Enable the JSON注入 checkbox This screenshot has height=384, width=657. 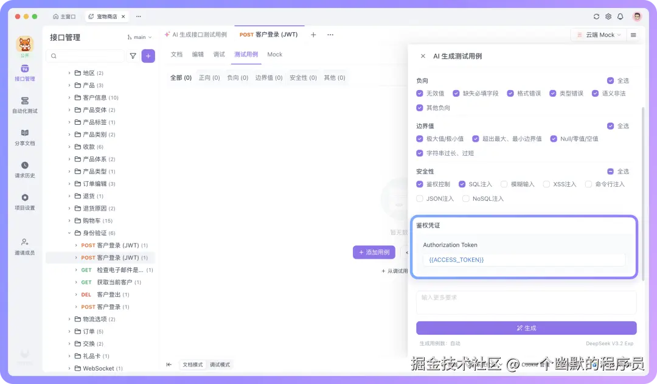tap(421, 198)
